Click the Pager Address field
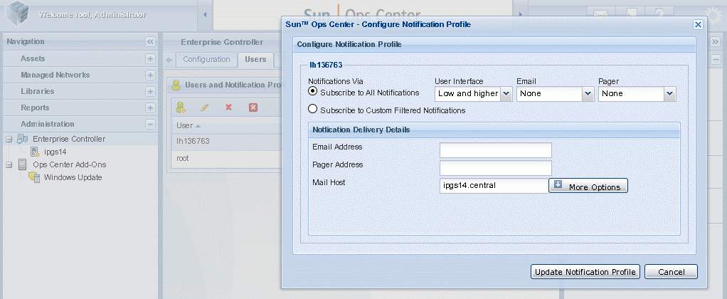Image resolution: width=727 pixels, height=299 pixels. tap(496, 167)
